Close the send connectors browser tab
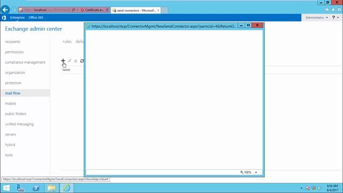The width and height of the screenshot is (343, 193). 158,10
